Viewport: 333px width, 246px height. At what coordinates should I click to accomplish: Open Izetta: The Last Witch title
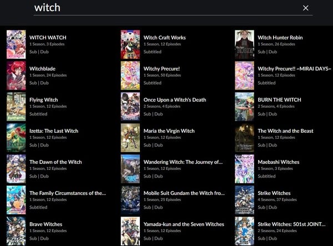[53, 131]
